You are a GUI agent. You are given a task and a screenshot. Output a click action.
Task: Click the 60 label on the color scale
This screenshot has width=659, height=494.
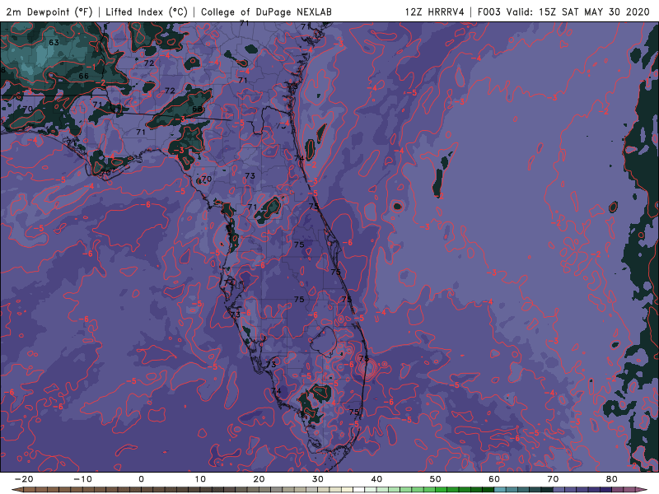(x=494, y=479)
